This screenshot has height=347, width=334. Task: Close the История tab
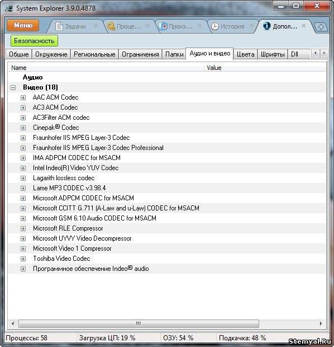coord(251,26)
